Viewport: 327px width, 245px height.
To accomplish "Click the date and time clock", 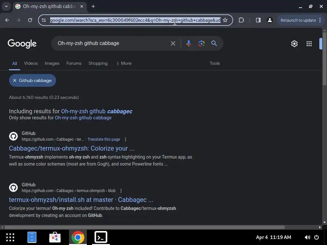I will [x=273, y=237].
